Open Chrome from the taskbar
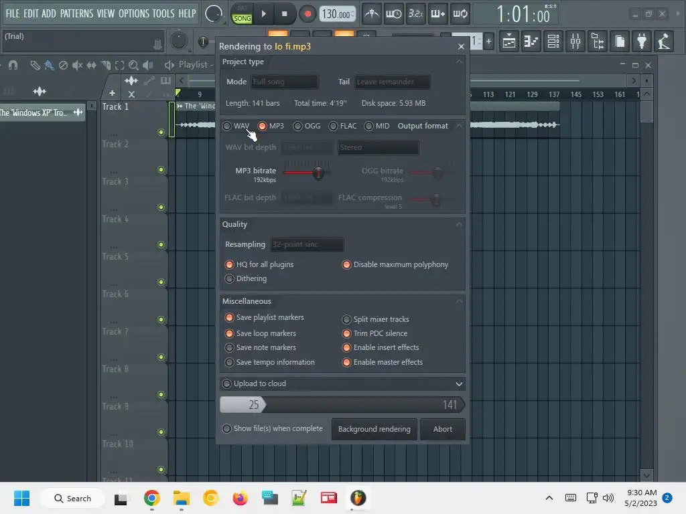Viewport: 686px width, 514px height. coord(152,498)
